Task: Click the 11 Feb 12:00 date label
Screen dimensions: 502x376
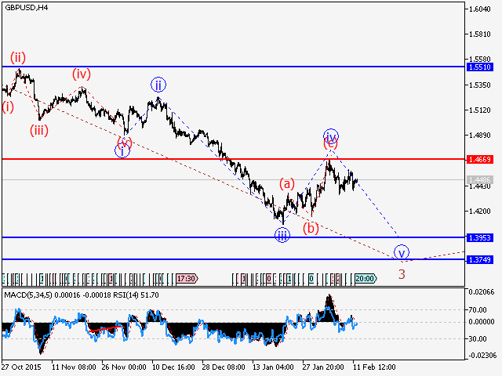Action: coord(374,367)
